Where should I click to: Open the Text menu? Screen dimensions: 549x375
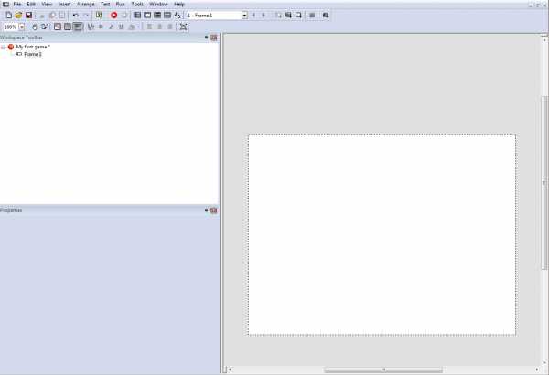105,5
